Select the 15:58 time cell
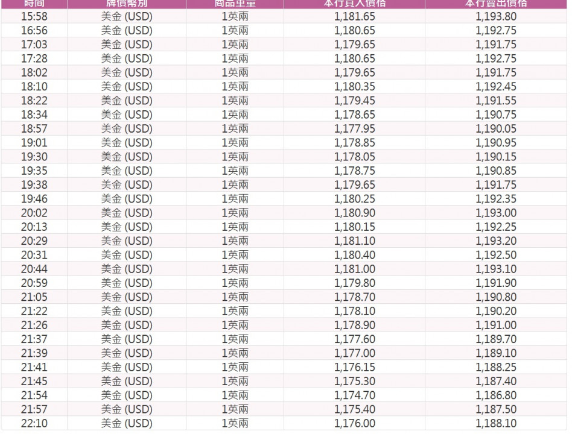The image size is (572, 434). click(34, 16)
